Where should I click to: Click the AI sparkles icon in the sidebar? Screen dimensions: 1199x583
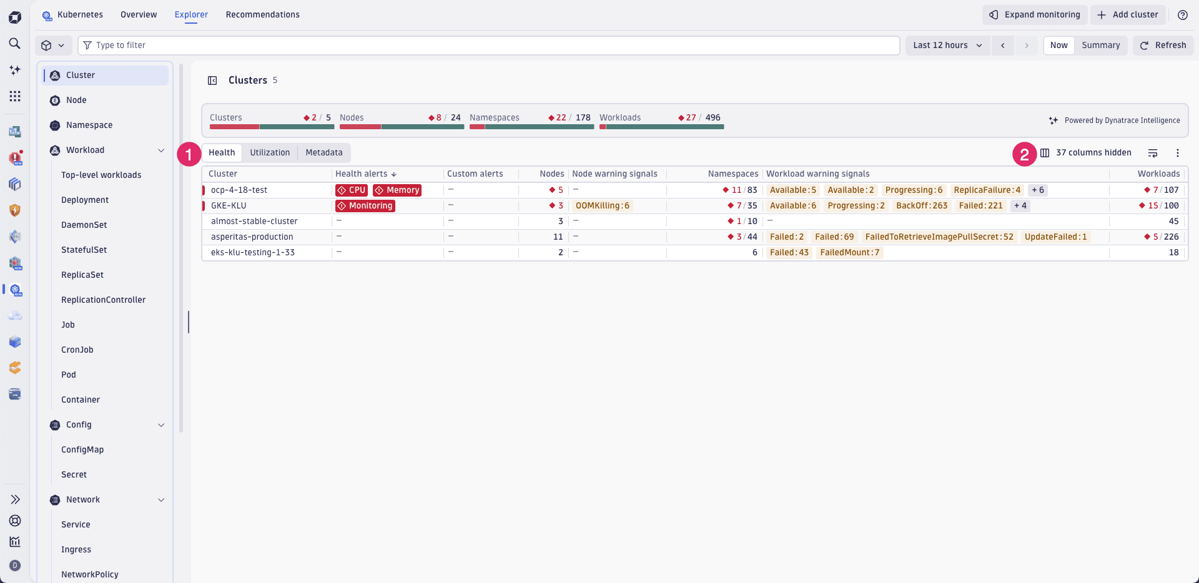pos(15,70)
